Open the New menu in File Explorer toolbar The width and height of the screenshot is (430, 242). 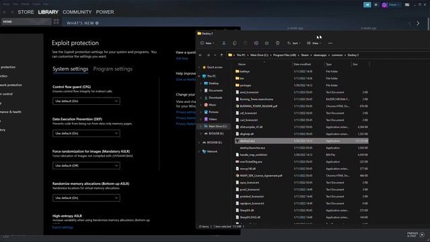click(207, 43)
